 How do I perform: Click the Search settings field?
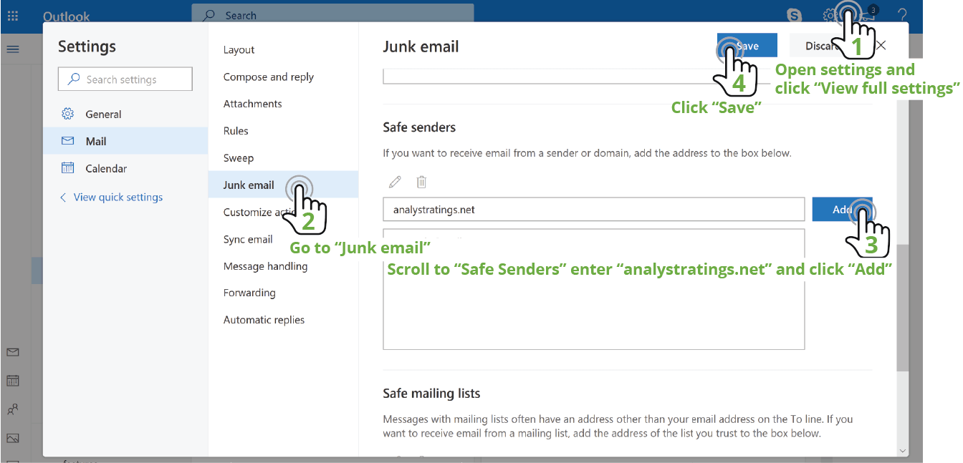125,79
